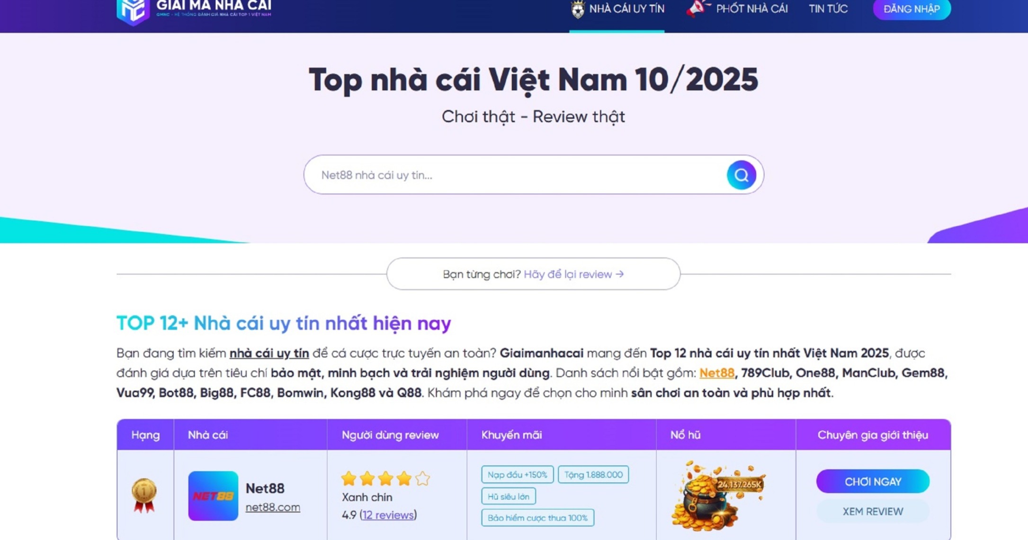The width and height of the screenshot is (1028, 540).
Task: Open the Hãy để lại review link
Action: point(574,274)
